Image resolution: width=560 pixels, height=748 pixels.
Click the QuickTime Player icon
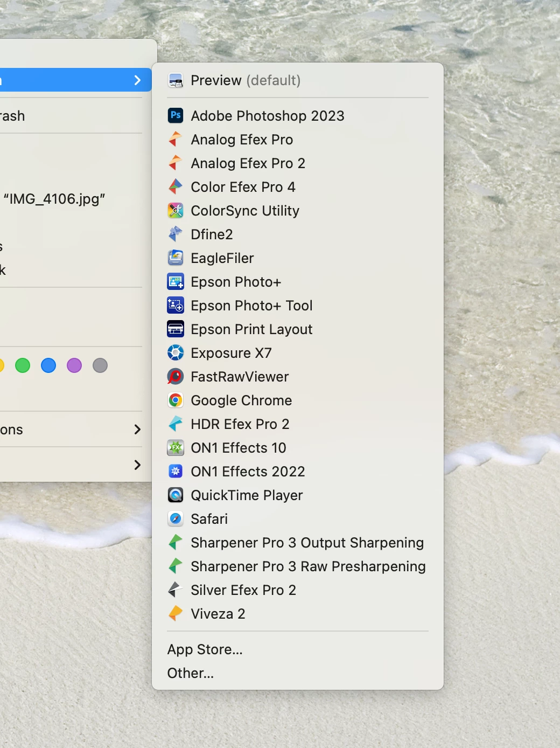176,495
